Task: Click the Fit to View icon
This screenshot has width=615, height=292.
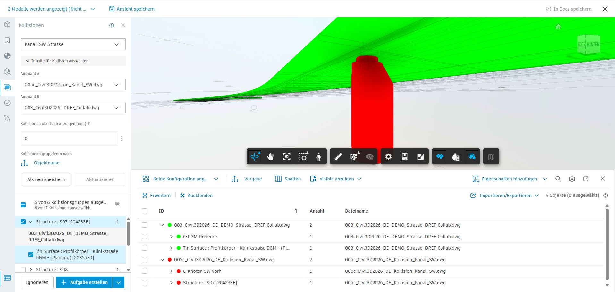Action: point(286,157)
